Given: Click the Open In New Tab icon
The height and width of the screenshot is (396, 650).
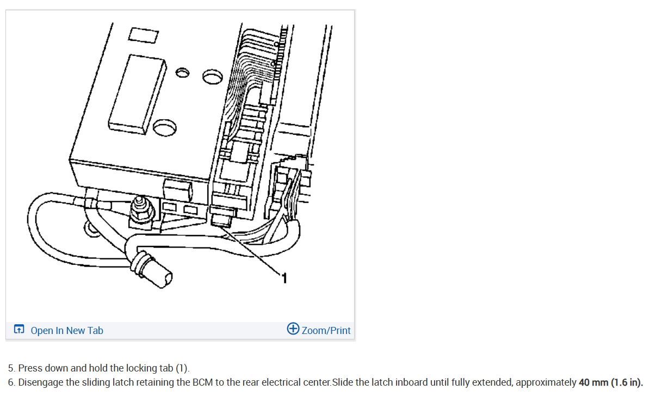Looking at the screenshot, I should [19, 330].
